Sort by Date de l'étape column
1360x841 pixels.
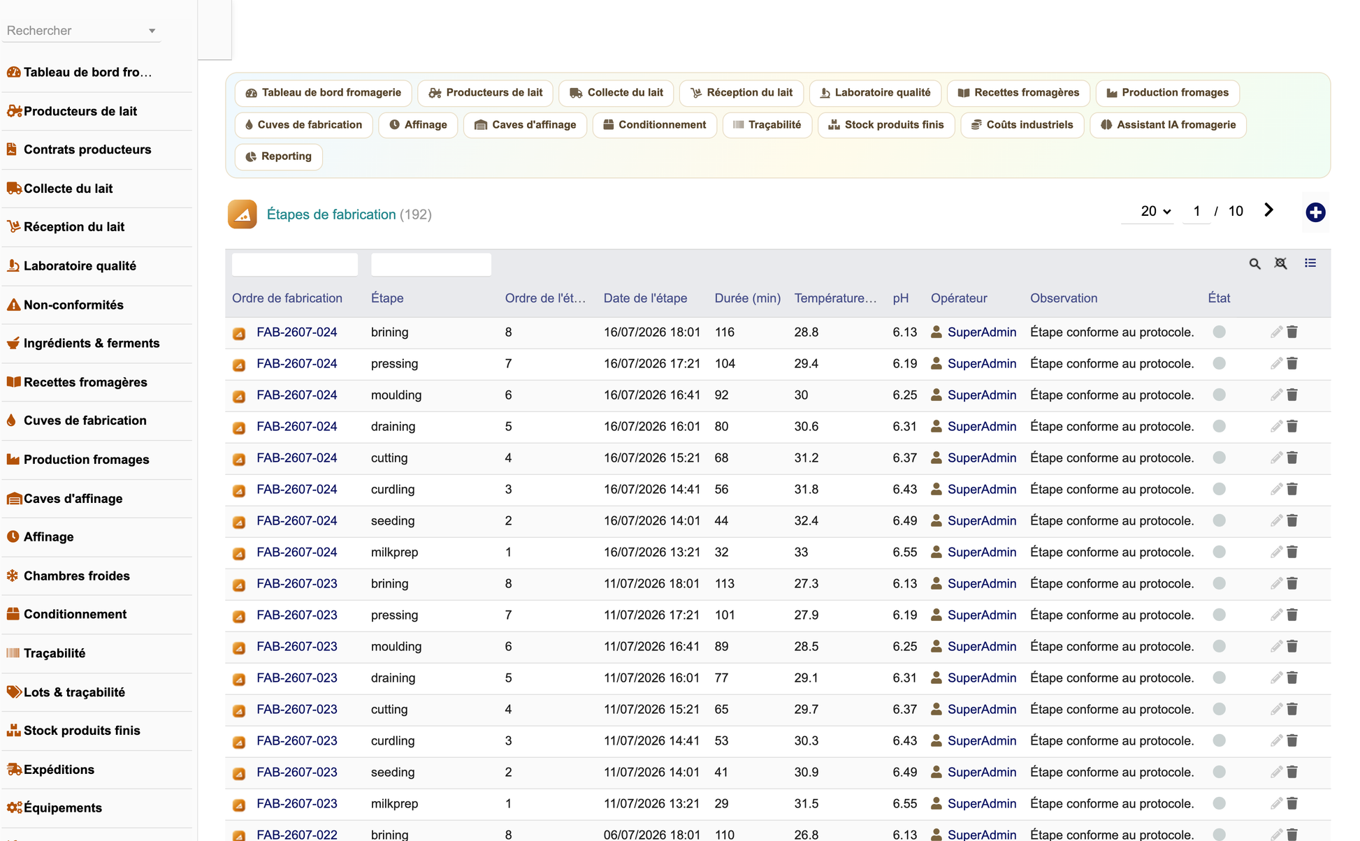coord(645,298)
